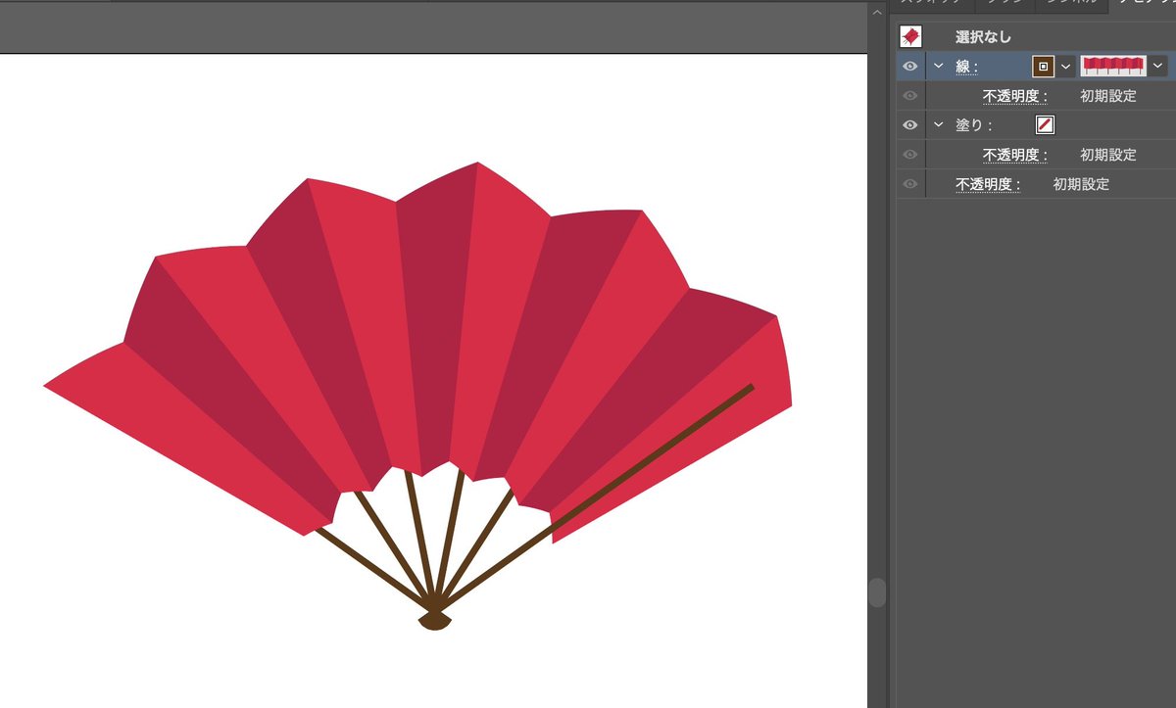Open the dropdown beside the brush preview

coord(1157,67)
